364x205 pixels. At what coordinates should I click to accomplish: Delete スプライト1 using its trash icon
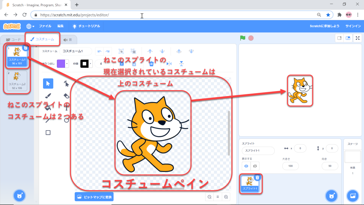257,178
